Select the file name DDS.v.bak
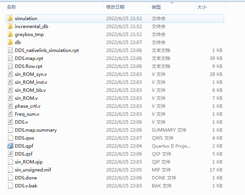This screenshot has width=245, height=195. [x=26, y=186]
